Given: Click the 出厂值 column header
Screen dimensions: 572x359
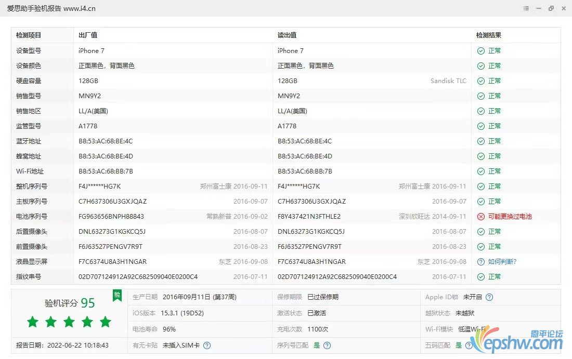Looking at the screenshot, I should 88,35.
